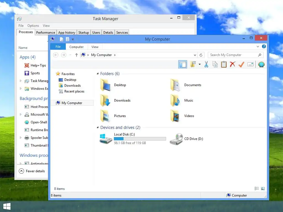The height and width of the screenshot is (212, 283).
Task: Open the File tab in My Computer
Action: pyautogui.click(x=58, y=47)
